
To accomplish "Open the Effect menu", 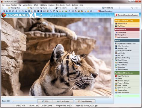I will [36, 5].
